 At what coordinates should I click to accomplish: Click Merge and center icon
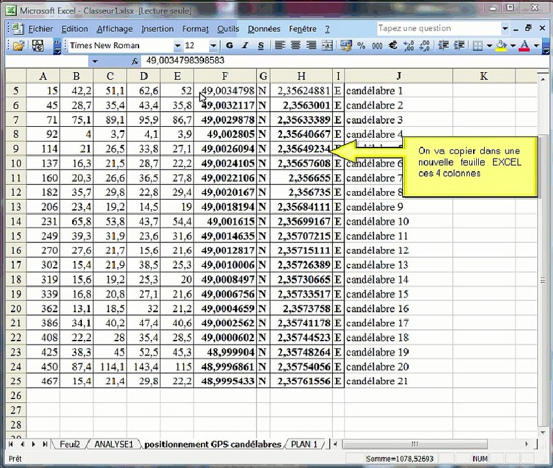coord(327,45)
